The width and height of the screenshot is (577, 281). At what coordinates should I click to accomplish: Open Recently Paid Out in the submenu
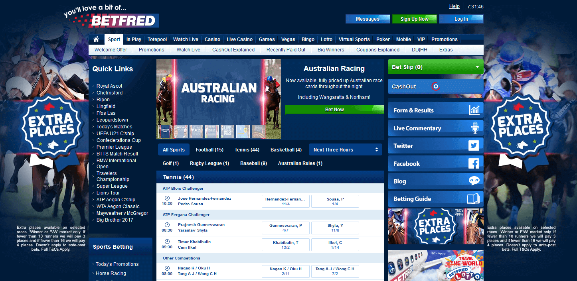coord(286,50)
